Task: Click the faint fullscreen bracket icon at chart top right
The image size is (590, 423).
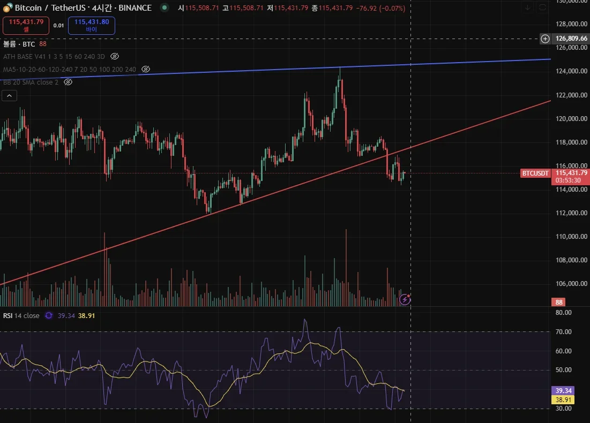Action: coord(542,7)
